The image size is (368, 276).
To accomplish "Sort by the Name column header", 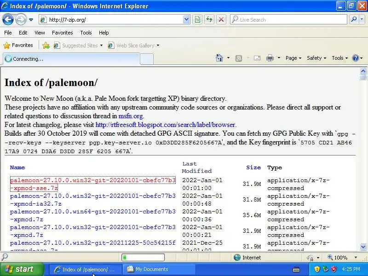I will [17, 167].
